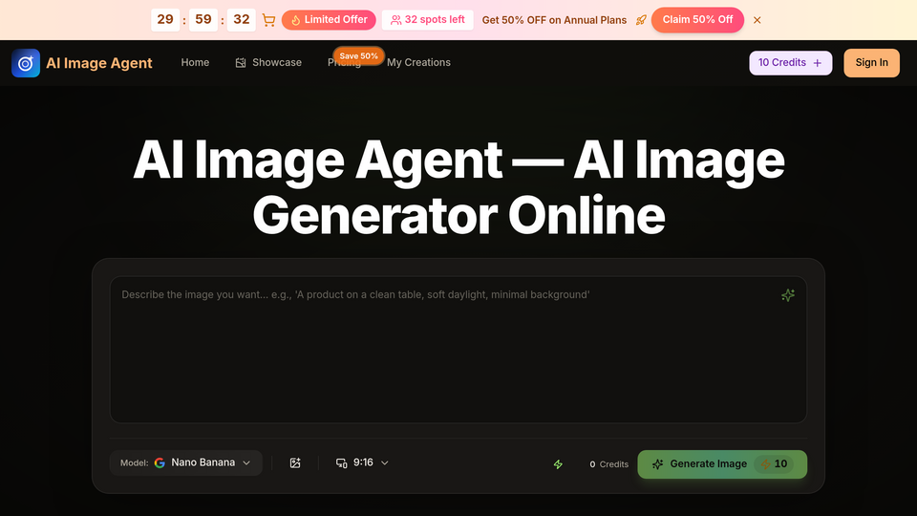The width and height of the screenshot is (917, 516).
Task: Click the Generate Image button
Action: (x=722, y=464)
